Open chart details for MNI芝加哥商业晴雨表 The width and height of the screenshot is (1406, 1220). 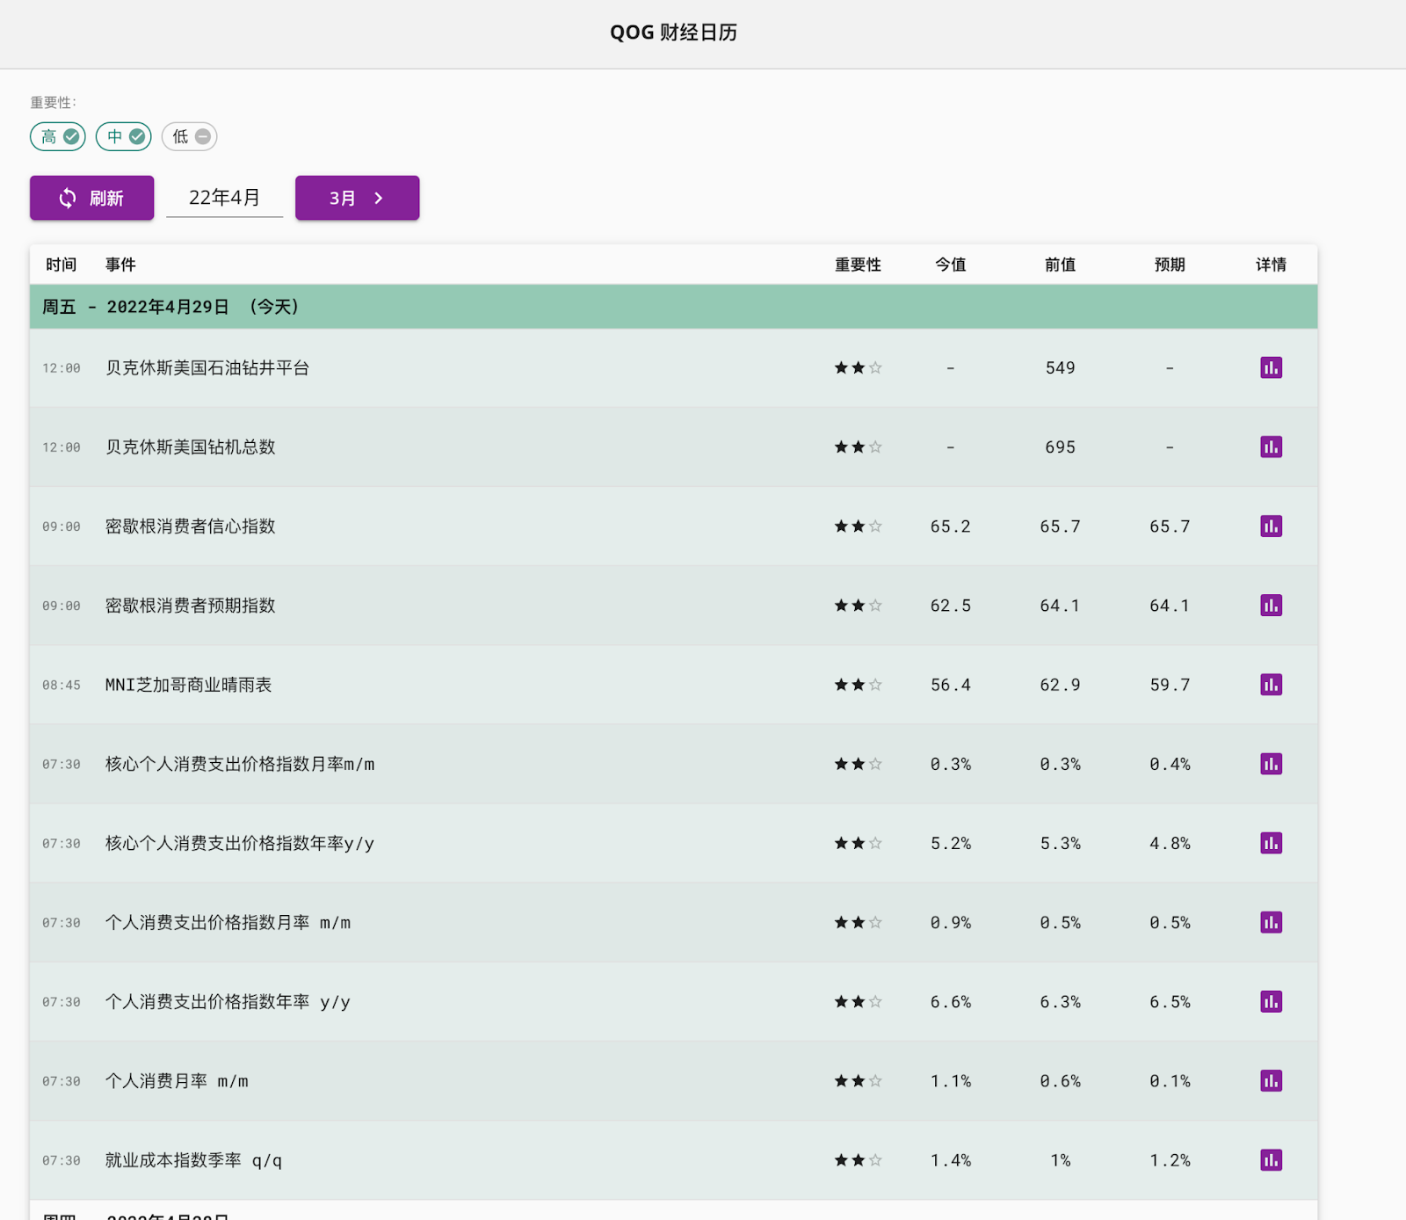coord(1271,684)
